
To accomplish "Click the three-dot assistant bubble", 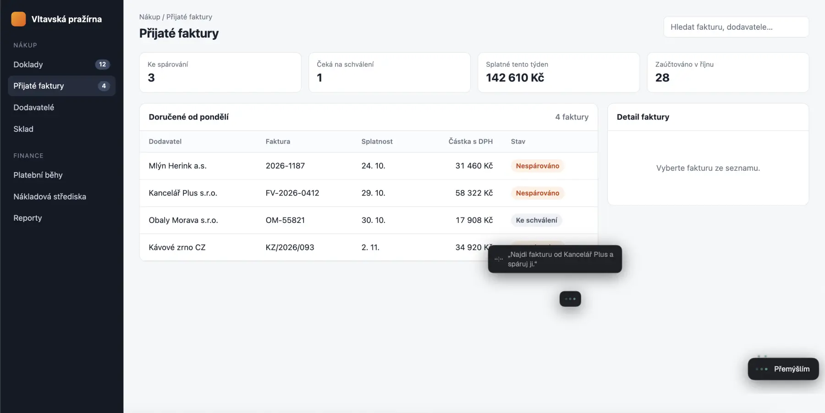I will click(570, 299).
